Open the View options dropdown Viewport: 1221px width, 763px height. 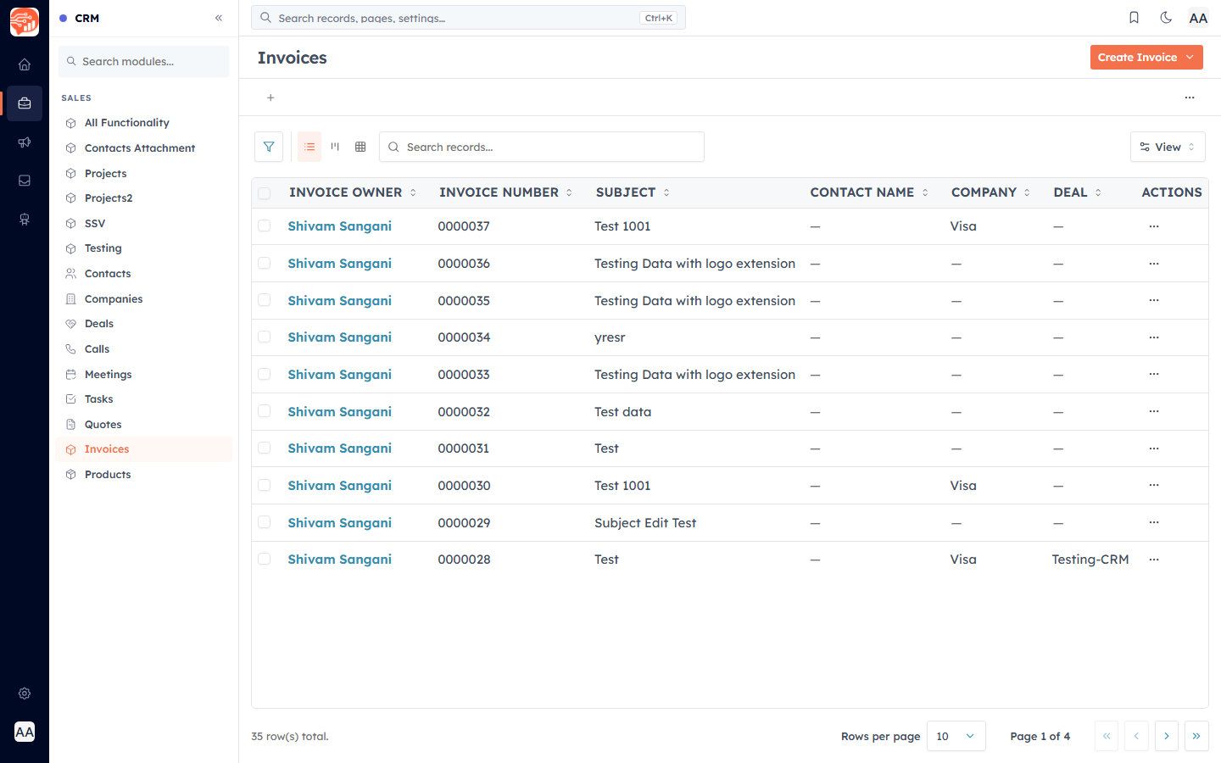(x=1168, y=147)
